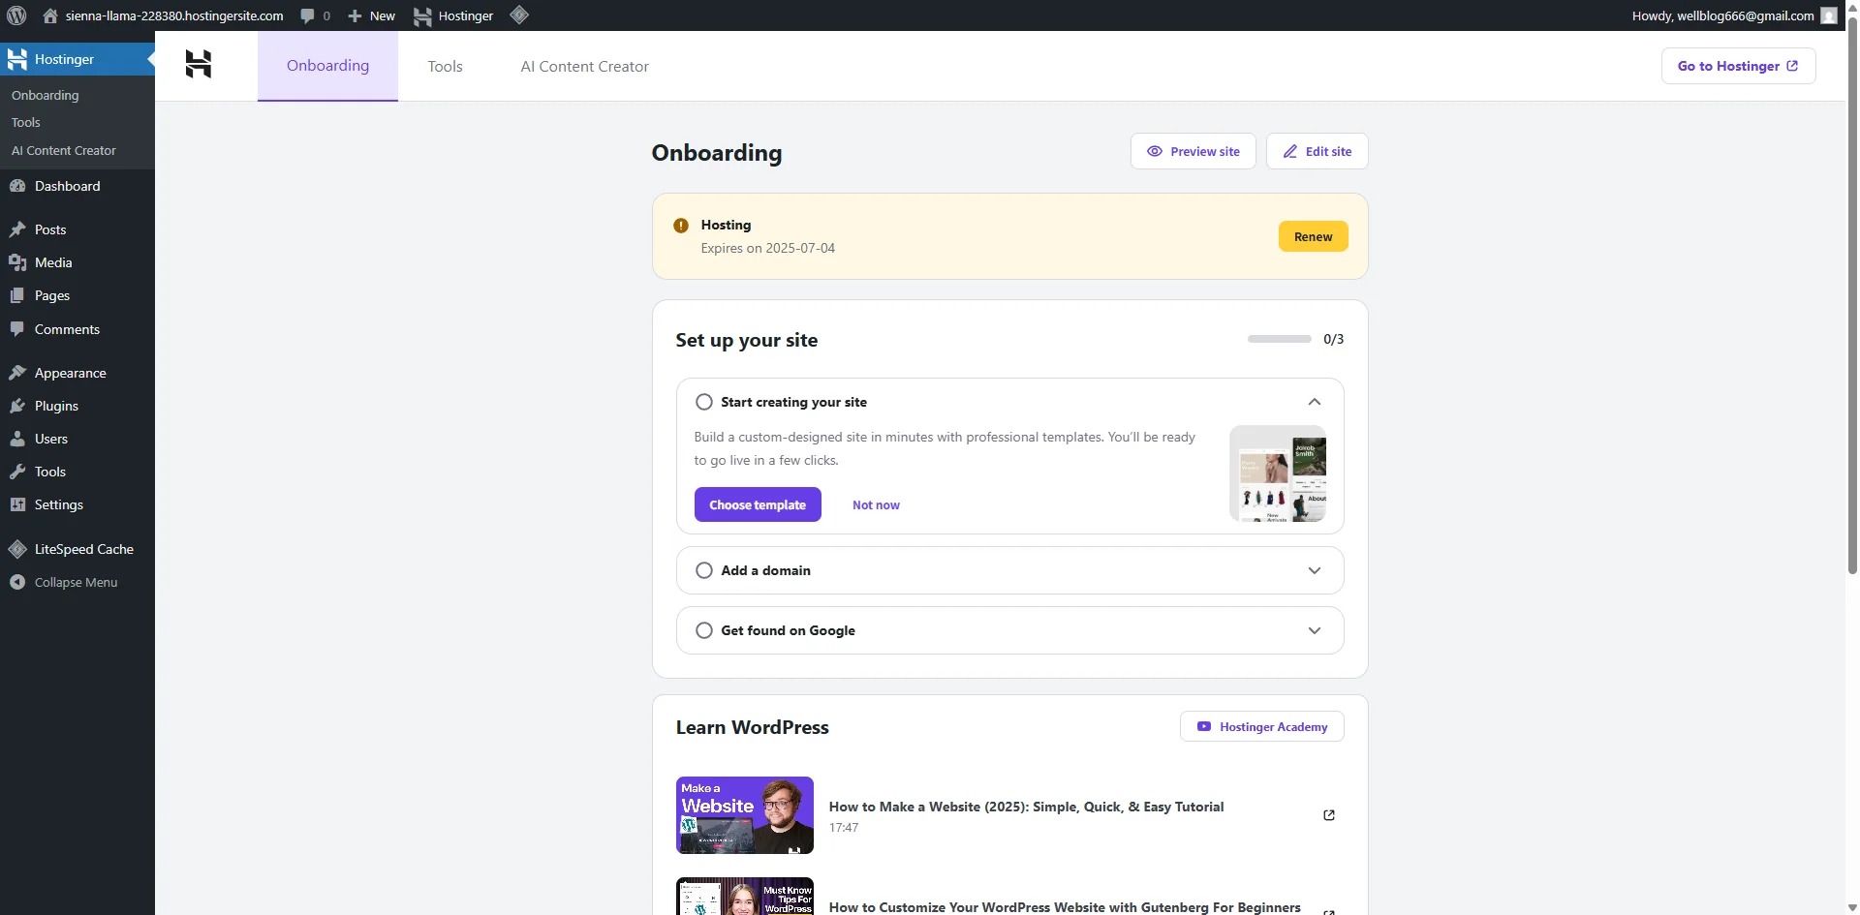Mark Add a domain step circle
1860x915 pixels.
tap(704, 570)
